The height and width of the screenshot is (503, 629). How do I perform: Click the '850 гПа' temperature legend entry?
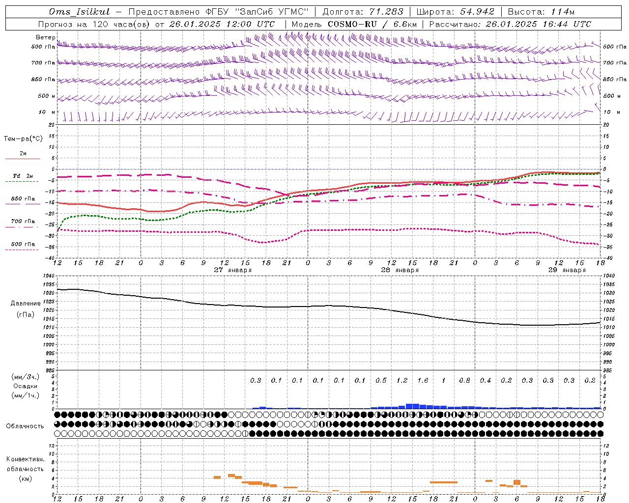23,199
